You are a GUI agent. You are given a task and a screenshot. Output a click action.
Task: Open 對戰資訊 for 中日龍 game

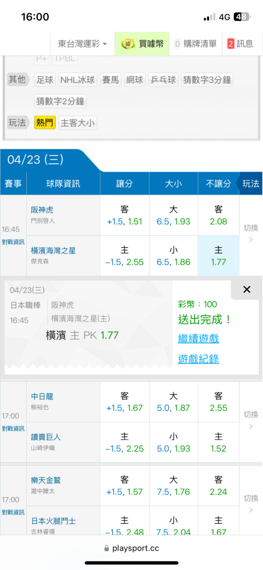click(x=13, y=428)
